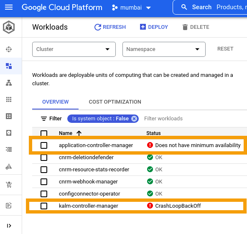Screen dimensions: 247x234
Task: Open Applications grid sidebar icon
Action: point(9,99)
